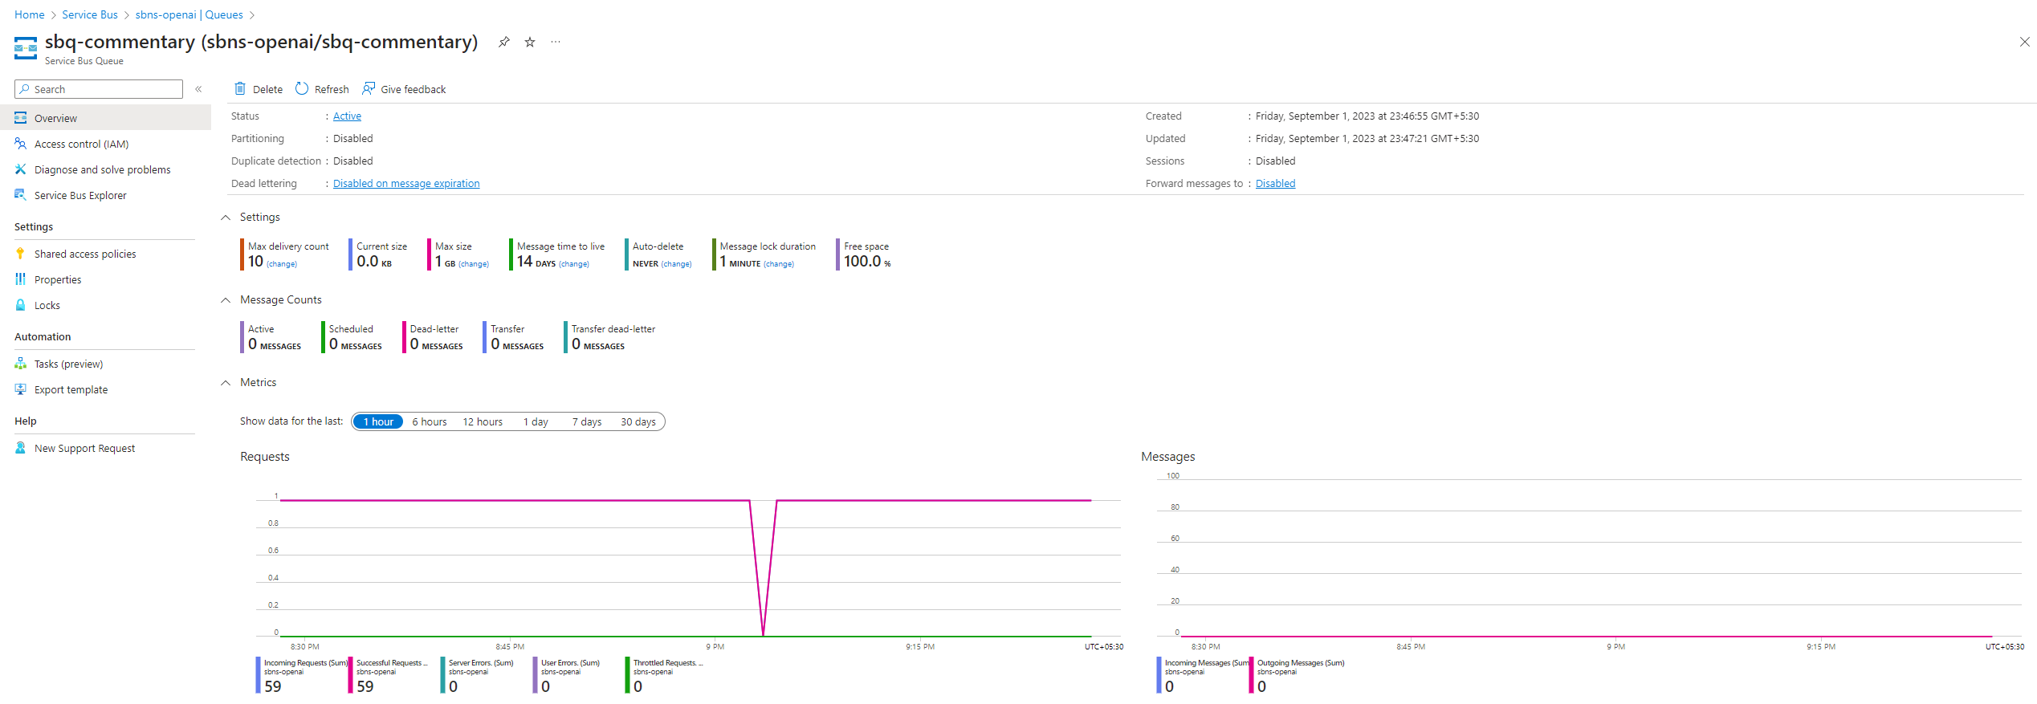Click Forward messages to Disabled link
Viewport: 2037px width, 704px height.
(x=1275, y=184)
